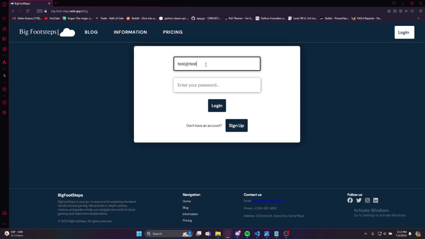425x239 pixels.
Task: Open the settings gear in the Opera sidebar
Action: pos(4,112)
